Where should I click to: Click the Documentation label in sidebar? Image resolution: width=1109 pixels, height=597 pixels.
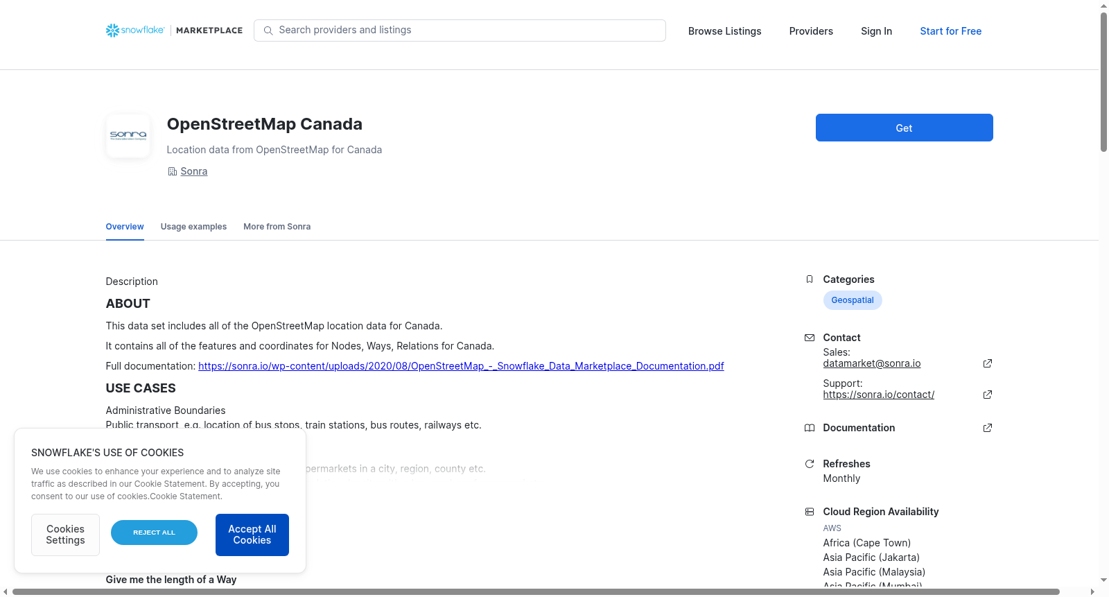coord(859,428)
